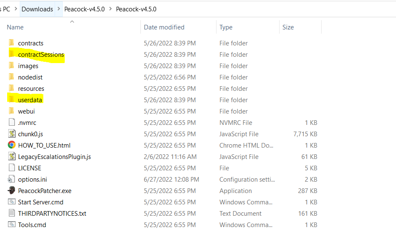Select the highlighted contractSessions folder

coord(41,55)
